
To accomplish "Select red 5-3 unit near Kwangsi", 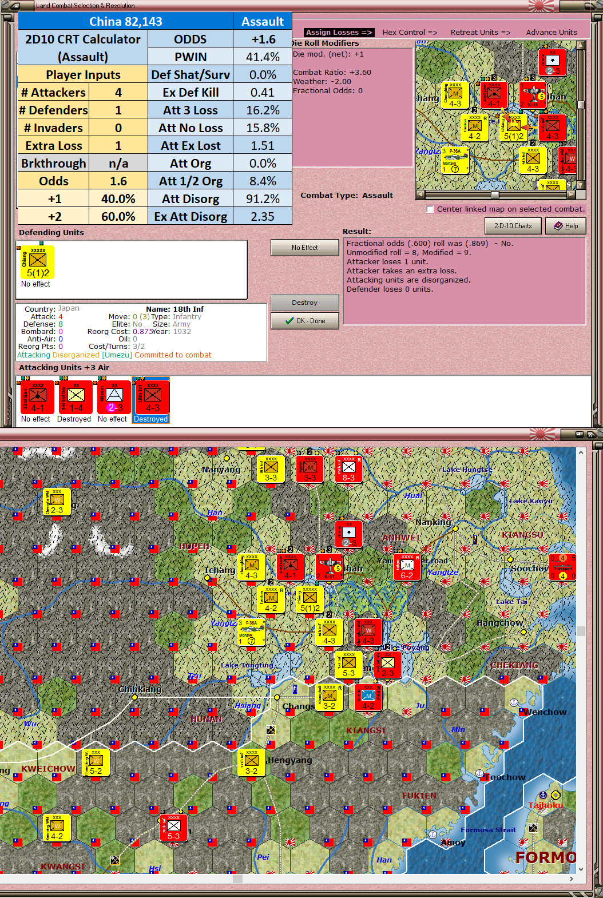I will point(173,828).
